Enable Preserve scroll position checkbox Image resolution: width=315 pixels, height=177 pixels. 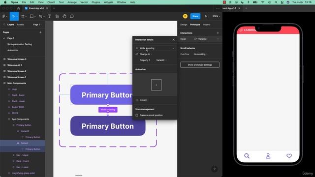click(137, 115)
